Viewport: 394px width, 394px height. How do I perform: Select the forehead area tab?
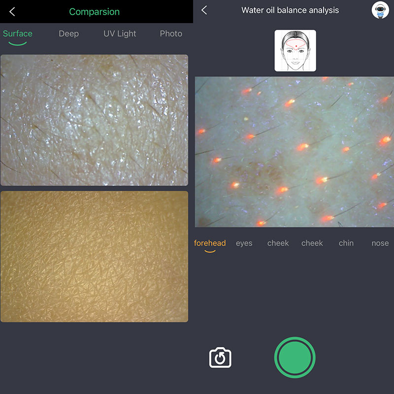point(210,243)
